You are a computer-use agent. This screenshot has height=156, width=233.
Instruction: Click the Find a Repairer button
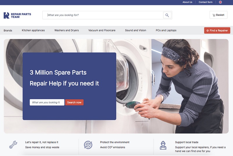217,31
